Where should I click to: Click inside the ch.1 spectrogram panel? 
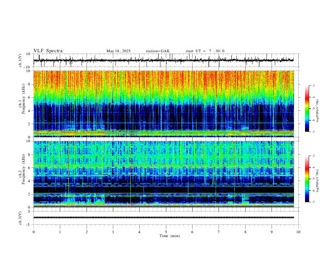[x=164, y=104]
